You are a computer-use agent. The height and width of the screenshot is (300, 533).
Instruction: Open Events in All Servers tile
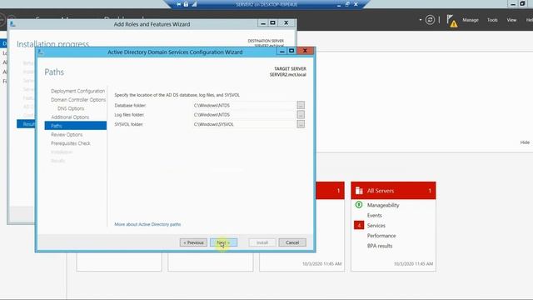(374, 215)
